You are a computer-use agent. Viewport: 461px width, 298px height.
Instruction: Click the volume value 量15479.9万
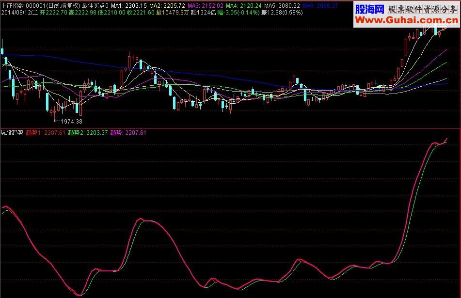(172, 13)
